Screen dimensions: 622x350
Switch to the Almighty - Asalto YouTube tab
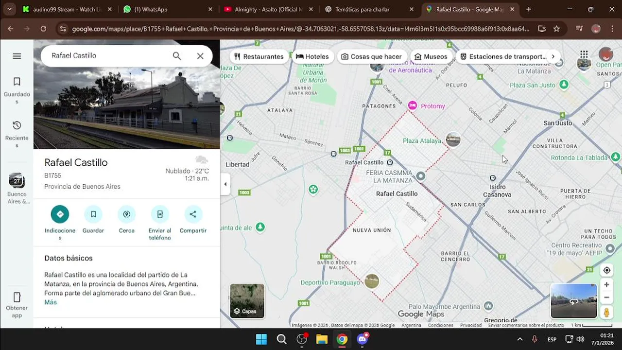(269, 9)
